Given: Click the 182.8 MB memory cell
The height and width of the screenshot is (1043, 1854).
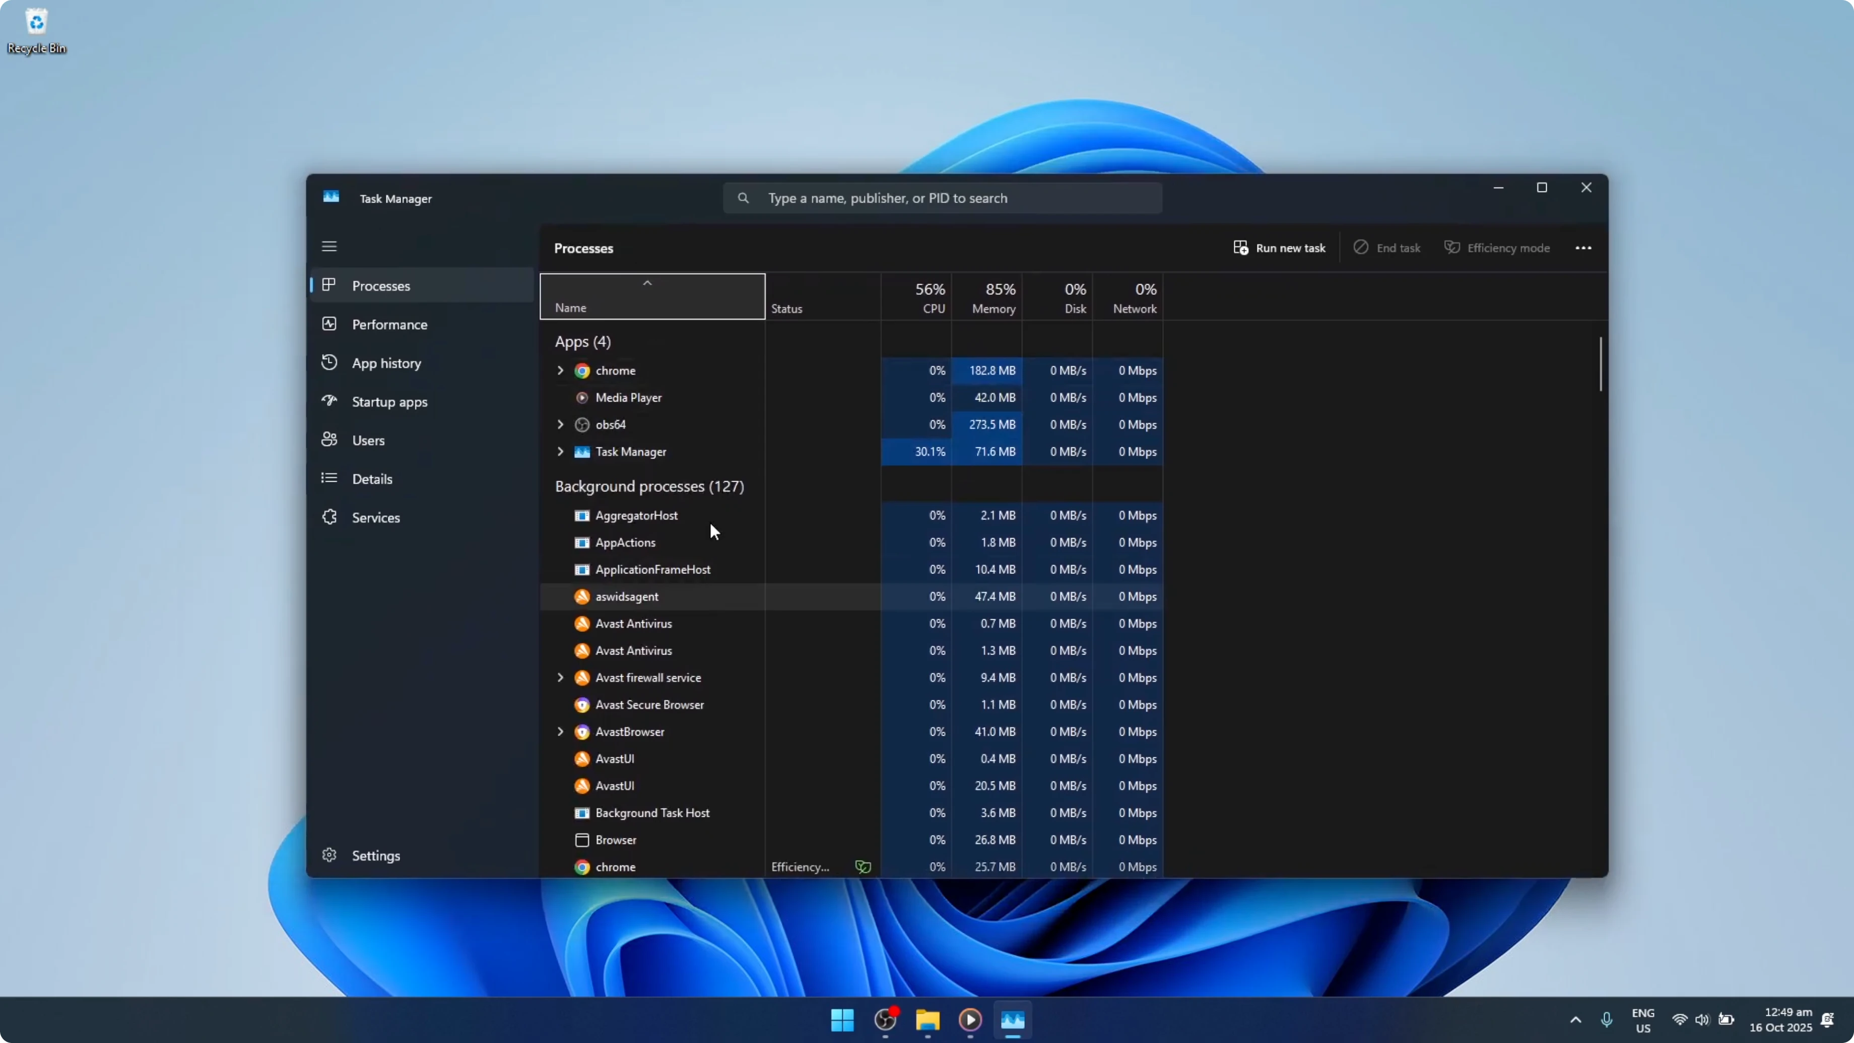Looking at the screenshot, I should 987,371.
